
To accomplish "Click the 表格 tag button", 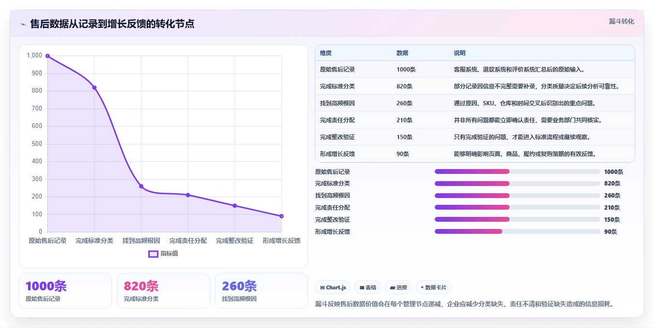I will click(368, 287).
